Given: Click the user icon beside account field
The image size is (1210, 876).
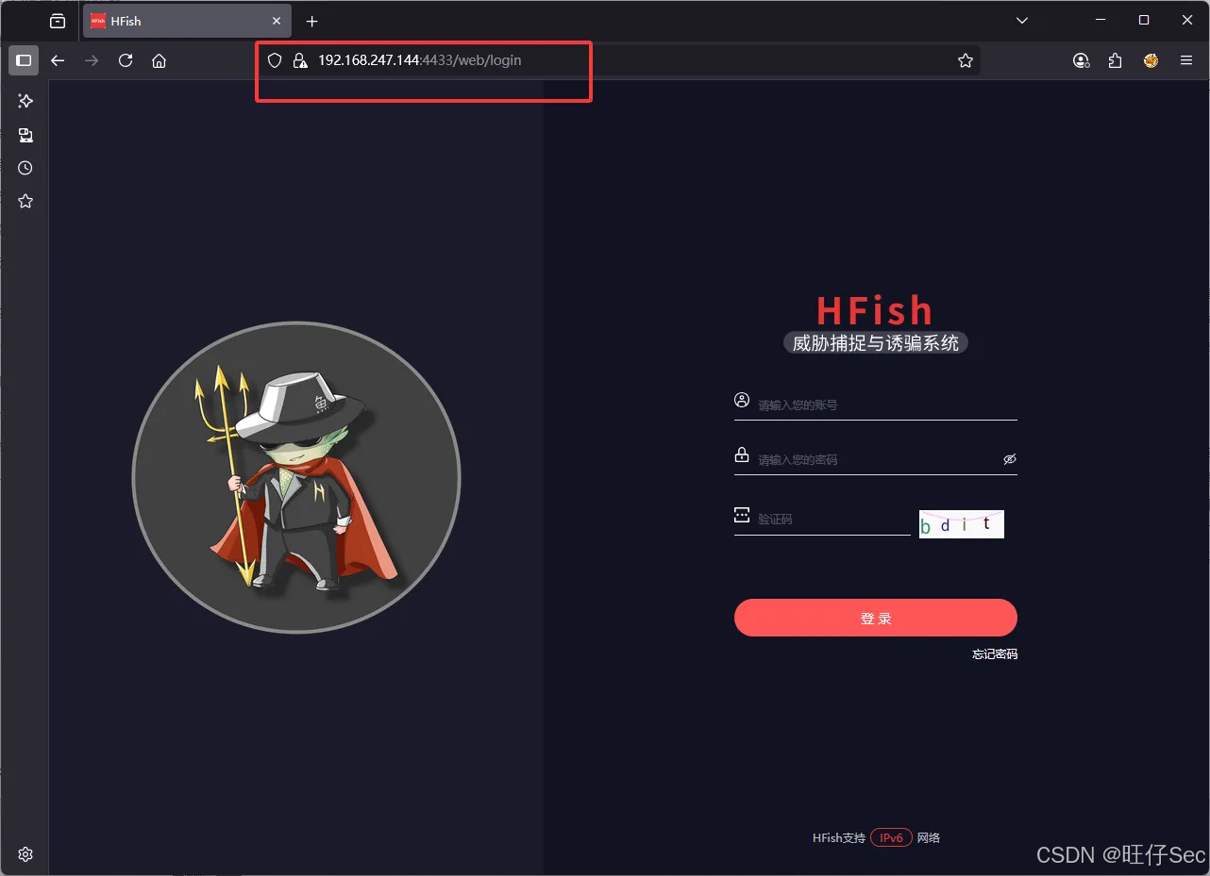Looking at the screenshot, I should pyautogui.click(x=742, y=400).
